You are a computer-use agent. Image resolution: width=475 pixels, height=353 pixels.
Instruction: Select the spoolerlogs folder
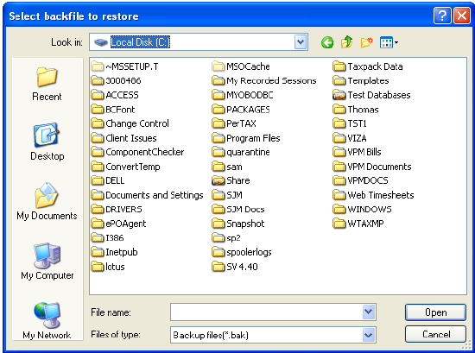(242, 252)
